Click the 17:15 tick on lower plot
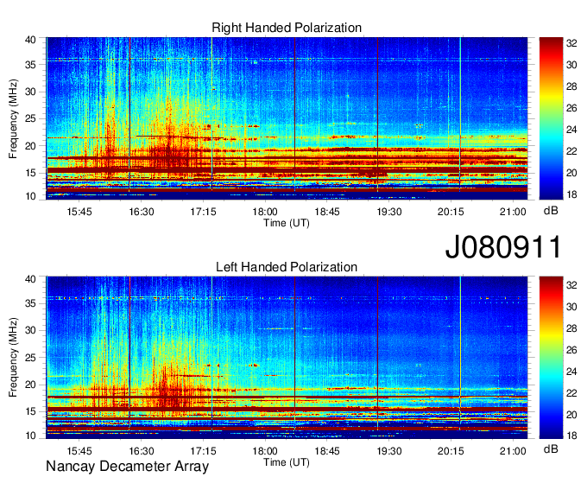587x477 pixels. 203,451
